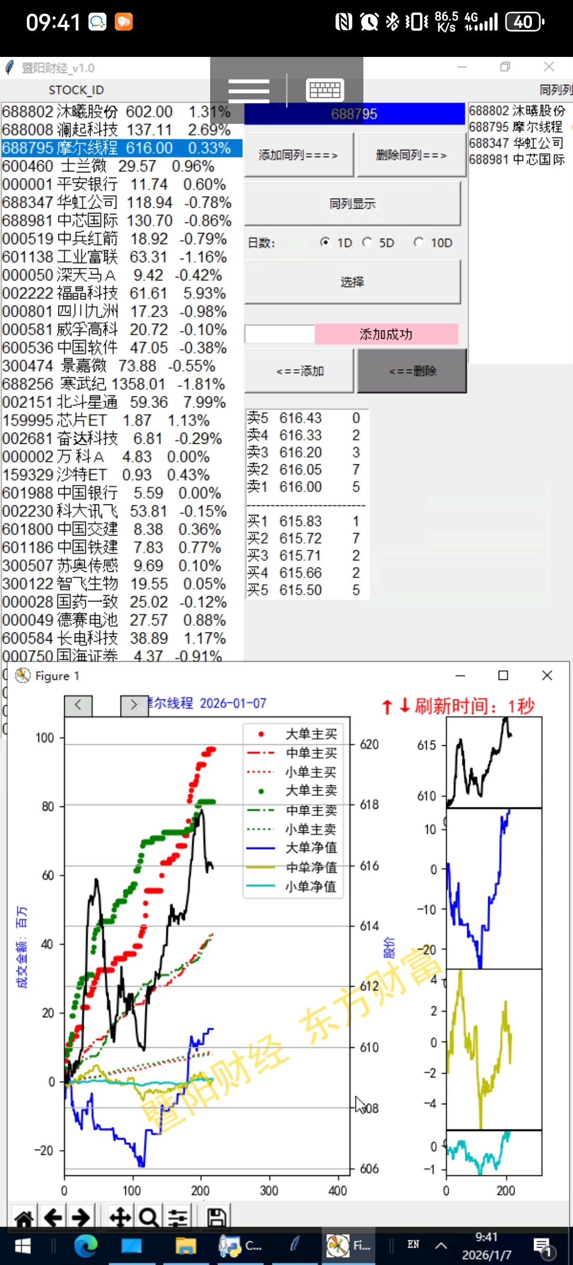Select the 1D days radio button

[x=325, y=242]
